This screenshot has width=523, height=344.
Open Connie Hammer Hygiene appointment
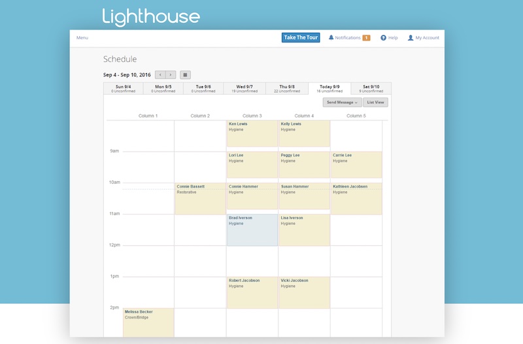click(x=252, y=196)
